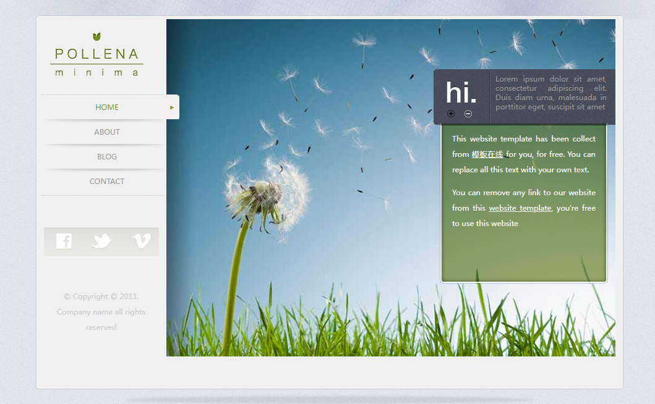Click the "minima" tagline under the logo
The width and height of the screenshot is (655, 404).
pyautogui.click(x=97, y=72)
